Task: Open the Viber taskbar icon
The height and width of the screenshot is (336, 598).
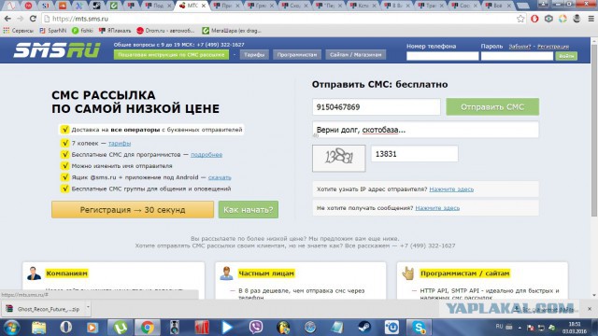Action: click(256, 328)
